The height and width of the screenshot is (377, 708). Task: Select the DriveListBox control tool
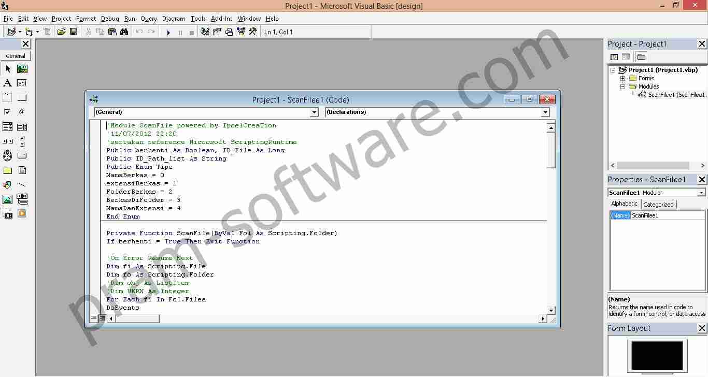pyautogui.click(x=22, y=156)
